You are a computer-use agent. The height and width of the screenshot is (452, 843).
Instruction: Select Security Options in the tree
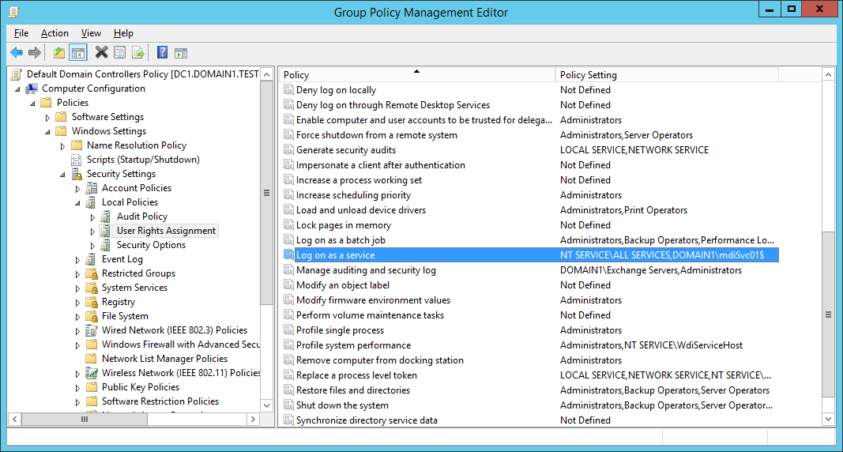click(x=151, y=245)
